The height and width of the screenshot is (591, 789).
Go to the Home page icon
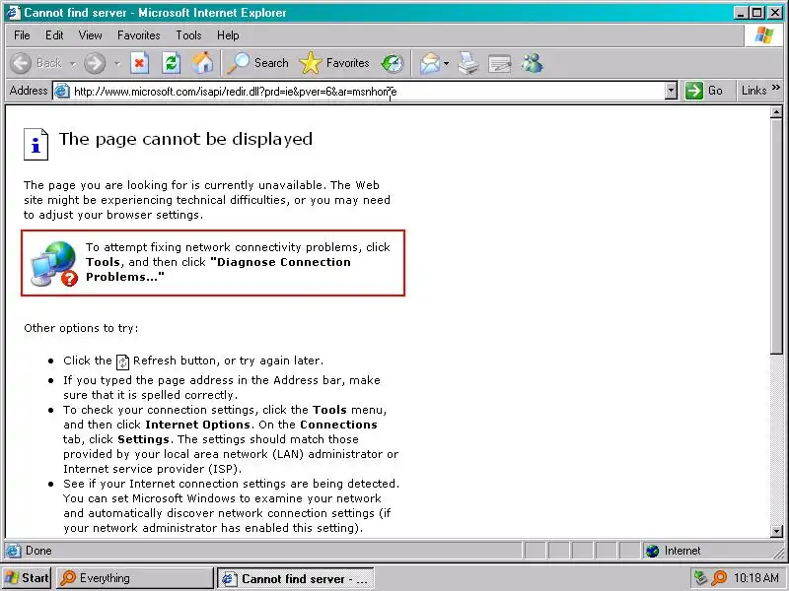(203, 63)
